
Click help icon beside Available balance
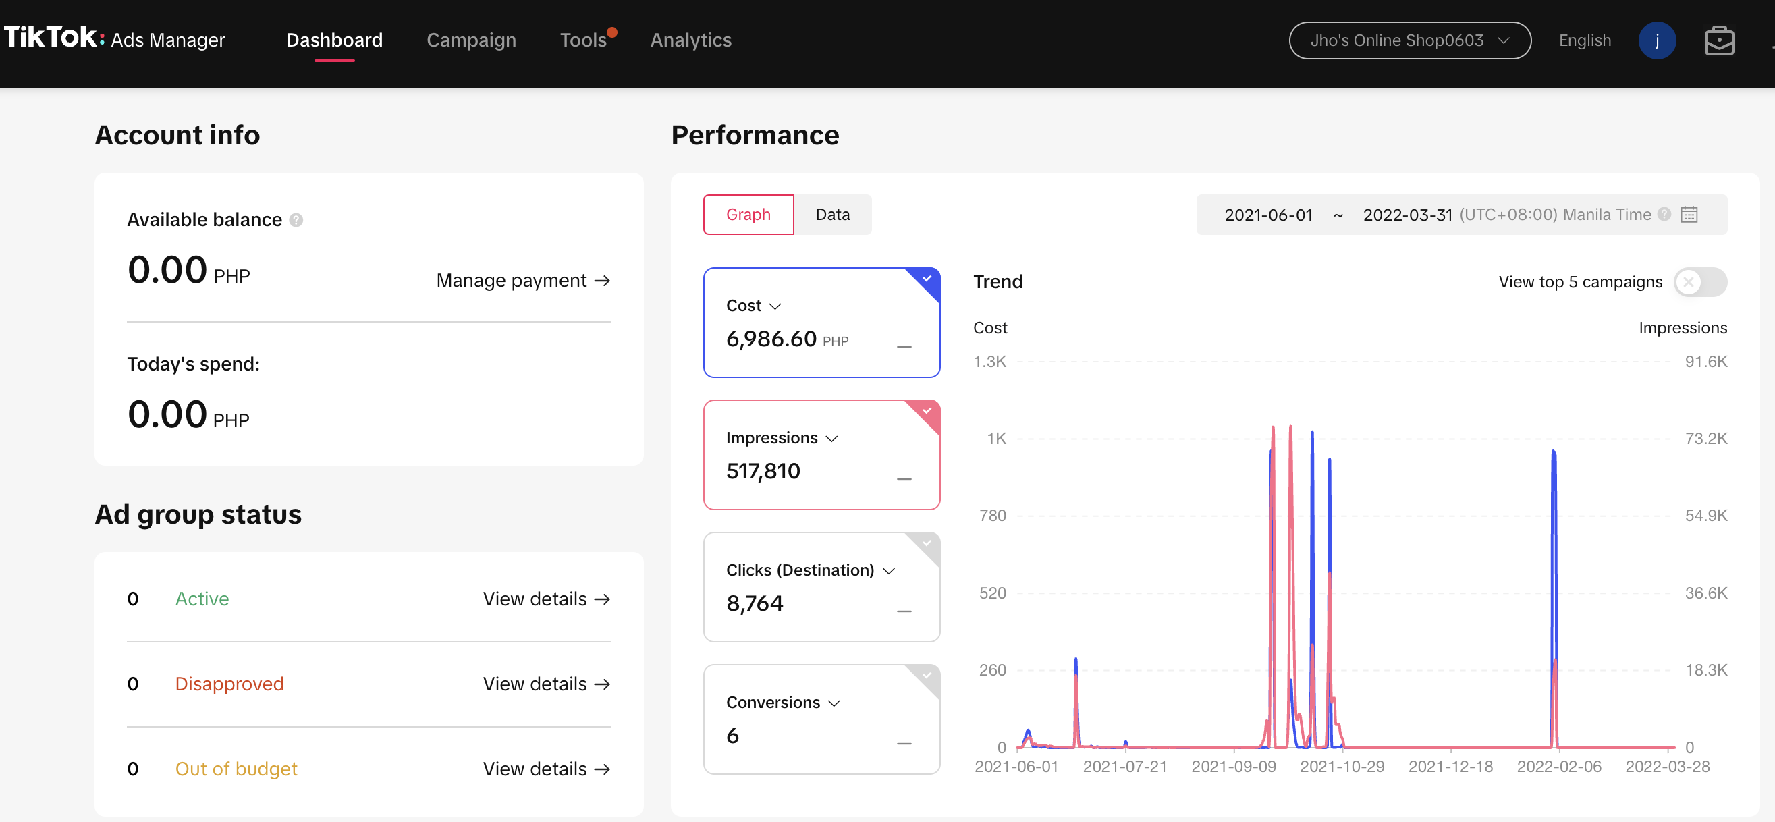click(296, 220)
